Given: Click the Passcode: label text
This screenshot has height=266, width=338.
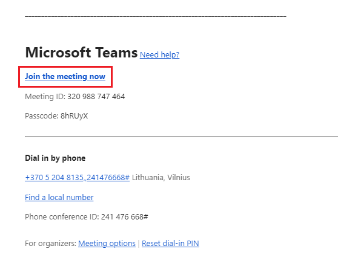Looking at the screenshot, I should coord(42,116).
